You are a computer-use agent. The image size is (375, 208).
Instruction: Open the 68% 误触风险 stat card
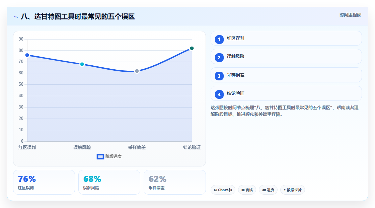point(109,182)
